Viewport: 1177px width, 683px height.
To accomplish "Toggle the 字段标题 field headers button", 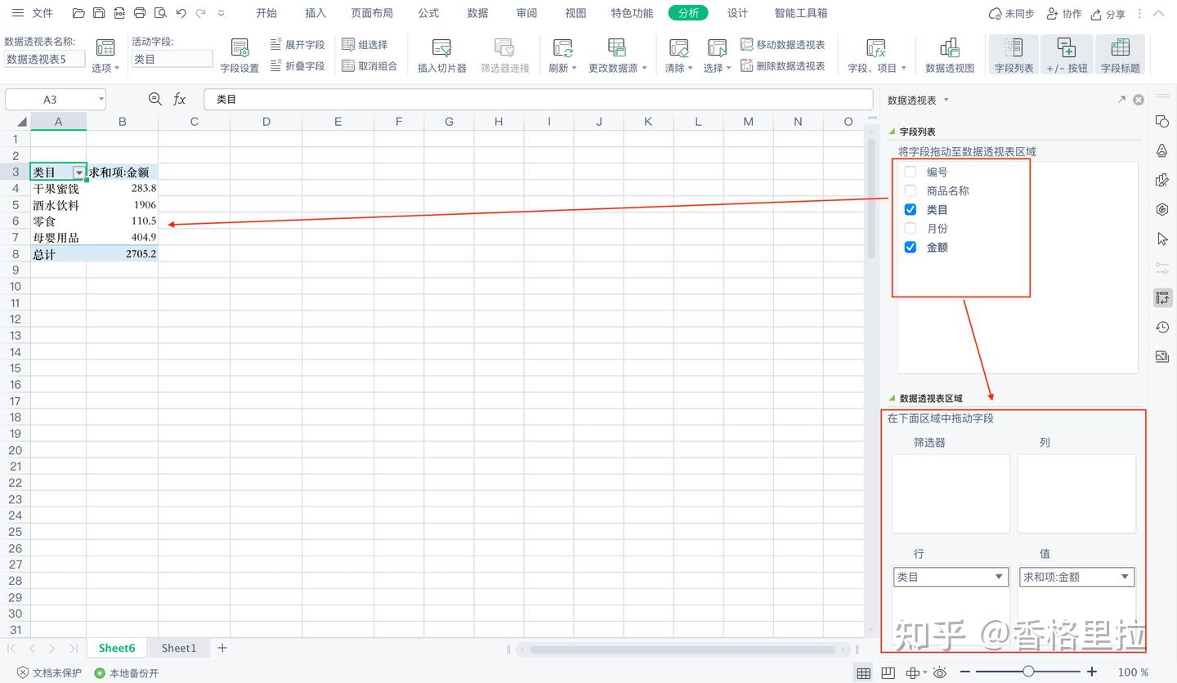I will (1121, 56).
